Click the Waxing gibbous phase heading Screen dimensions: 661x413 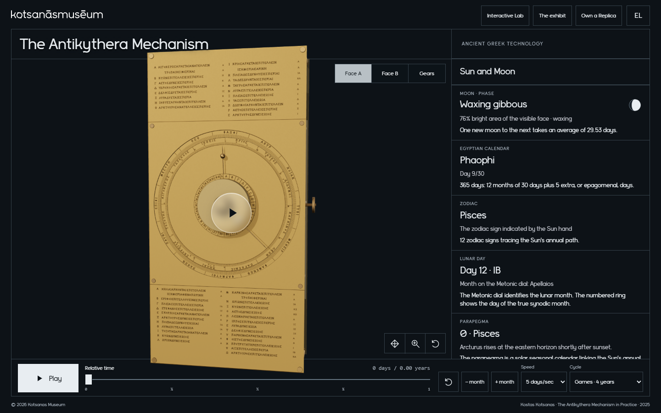(493, 104)
